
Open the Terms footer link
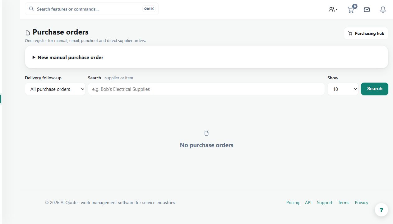click(x=344, y=203)
